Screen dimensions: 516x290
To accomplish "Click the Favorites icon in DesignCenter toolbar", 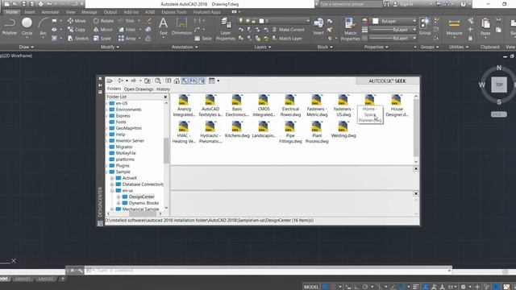I will pos(169,81).
